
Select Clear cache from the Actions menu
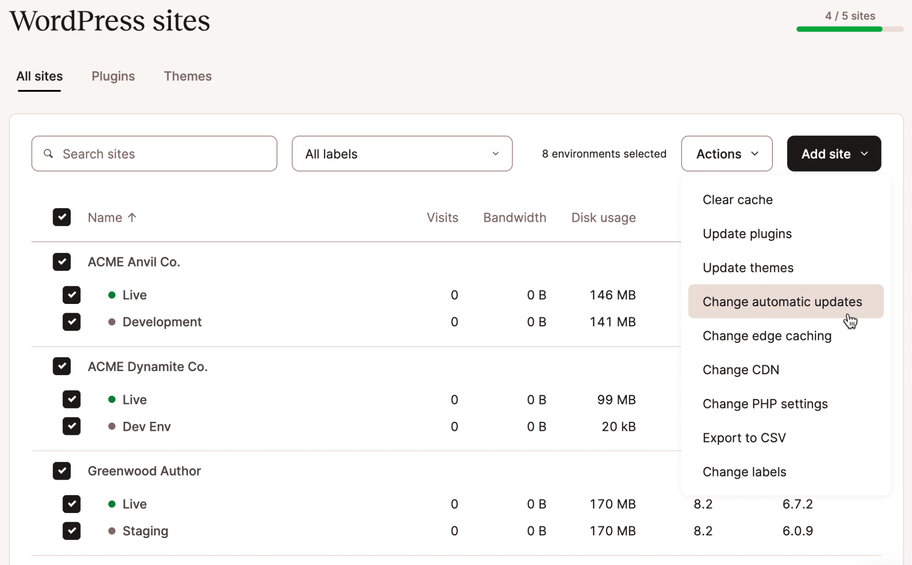(737, 199)
